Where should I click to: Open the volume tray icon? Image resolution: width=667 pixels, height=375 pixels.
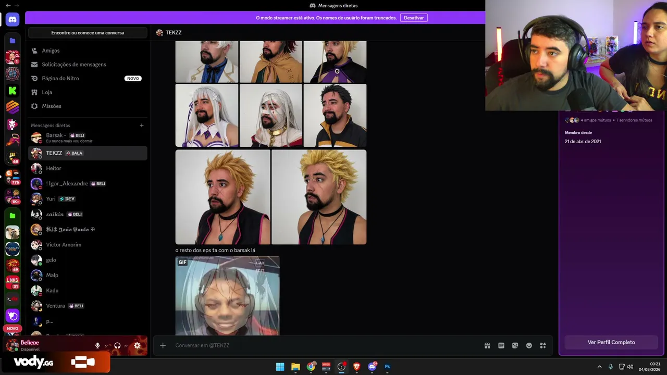[630, 367]
